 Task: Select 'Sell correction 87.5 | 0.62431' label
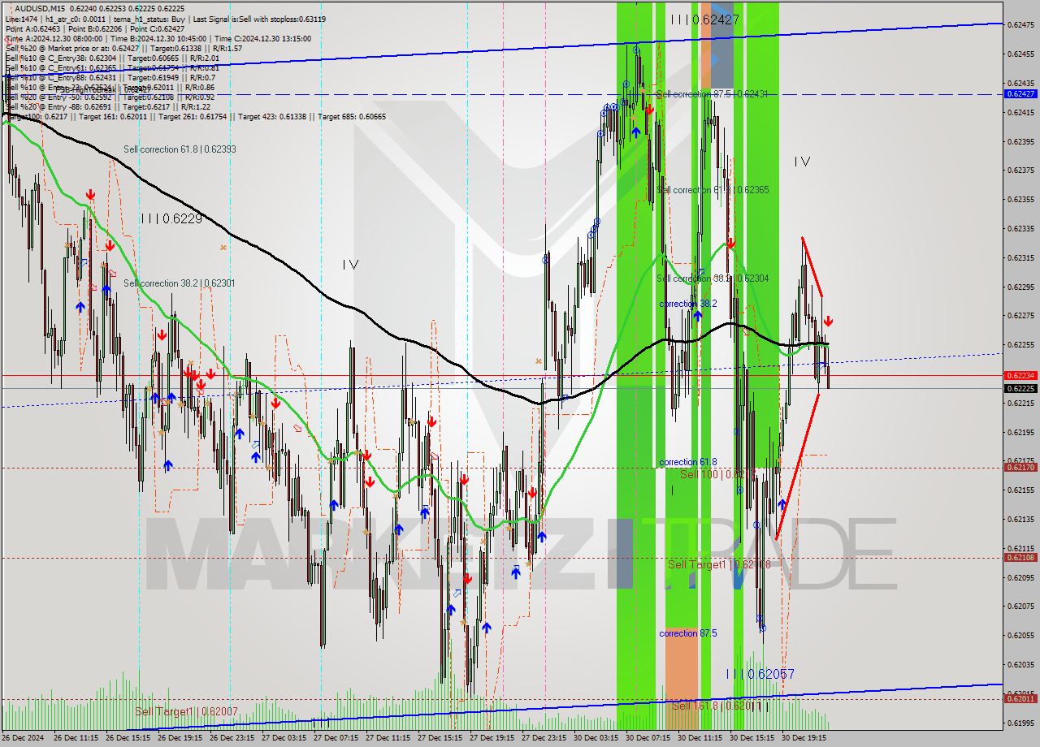tap(713, 94)
